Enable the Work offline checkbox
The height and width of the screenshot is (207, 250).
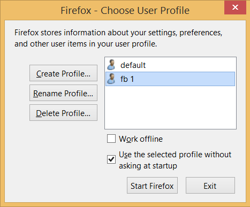coord(111,139)
